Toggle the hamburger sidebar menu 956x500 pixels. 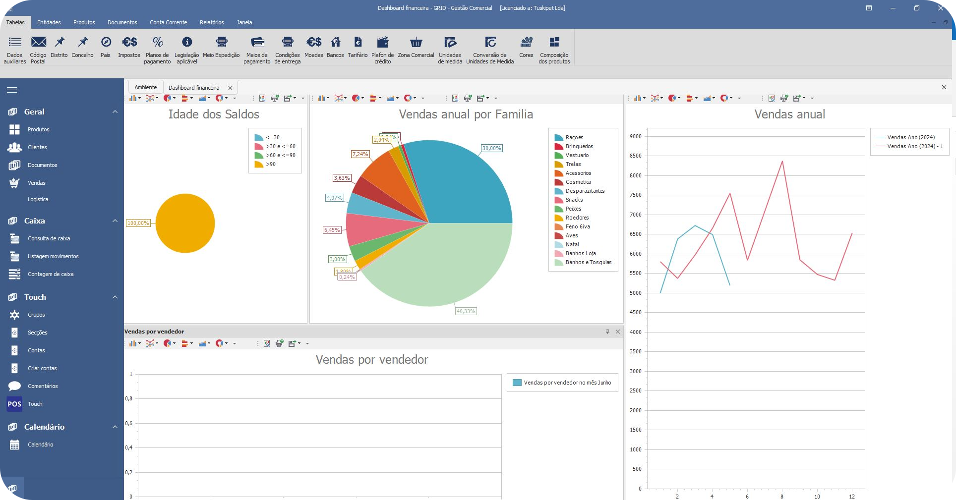tap(12, 90)
